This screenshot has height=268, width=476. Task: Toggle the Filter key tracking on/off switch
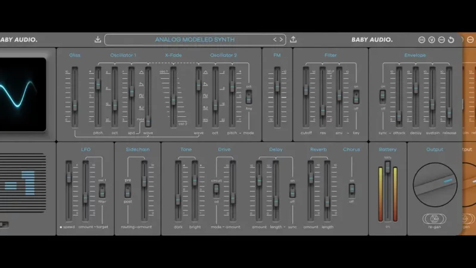pos(356,96)
